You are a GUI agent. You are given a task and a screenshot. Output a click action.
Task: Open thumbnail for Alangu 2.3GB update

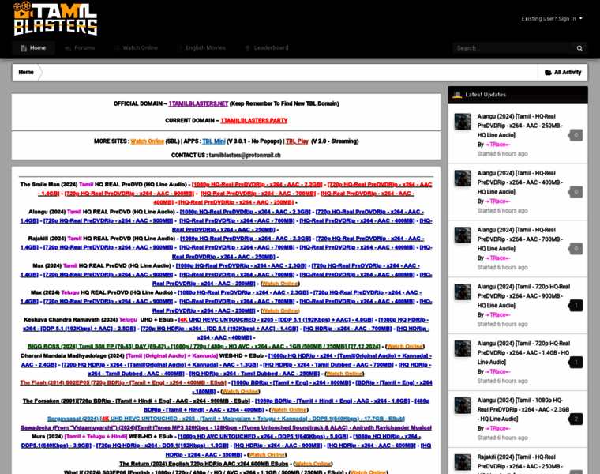point(463,405)
